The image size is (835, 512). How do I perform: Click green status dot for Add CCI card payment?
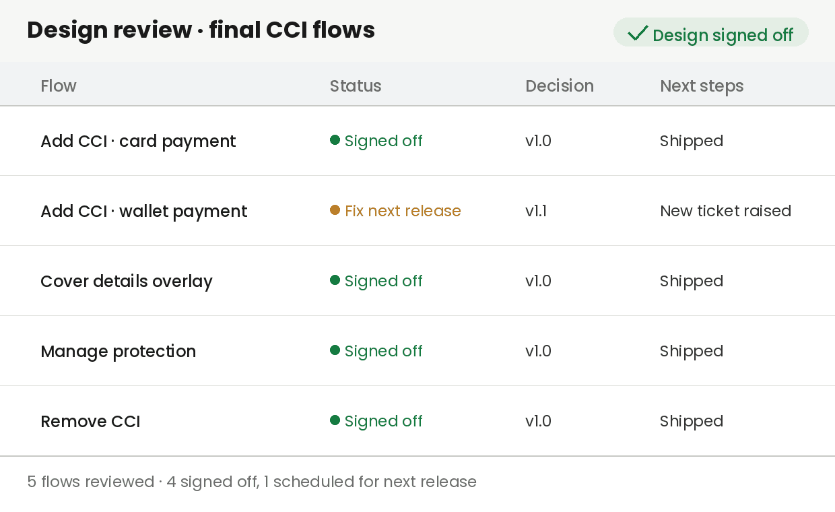(x=335, y=140)
